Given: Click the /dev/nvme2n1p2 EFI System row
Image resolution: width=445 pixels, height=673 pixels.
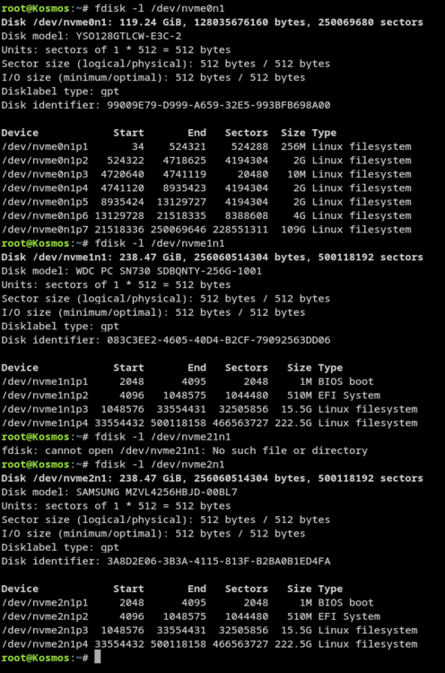Looking at the screenshot, I should 190,616.
